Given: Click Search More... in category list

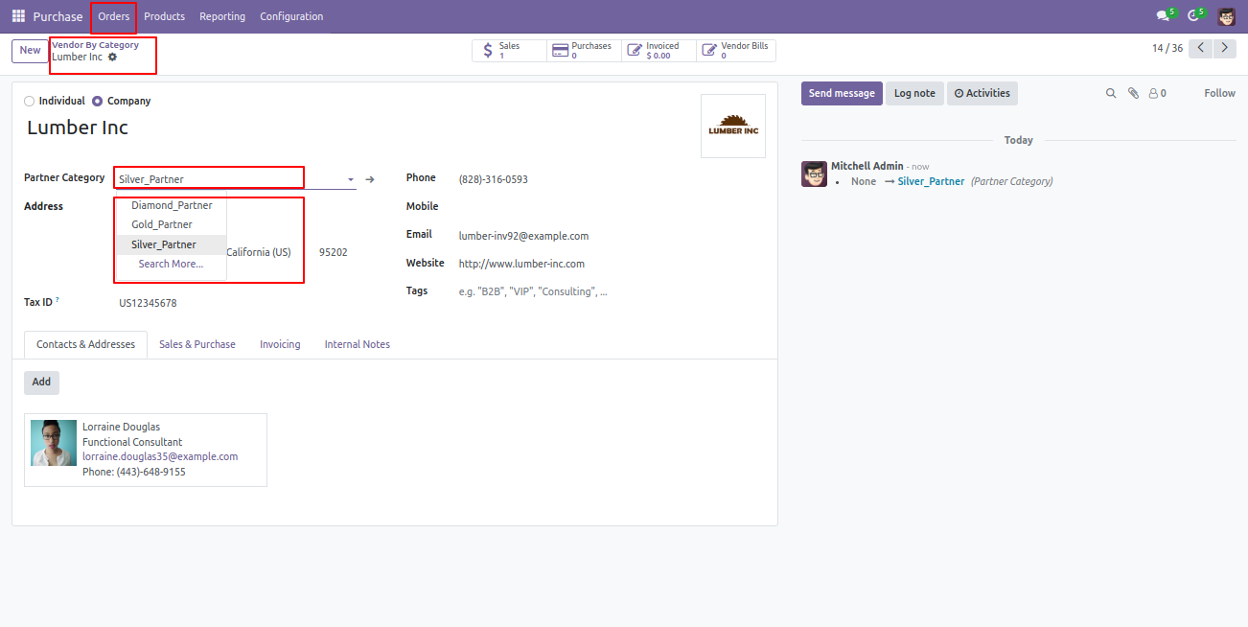Looking at the screenshot, I should 171,264.
